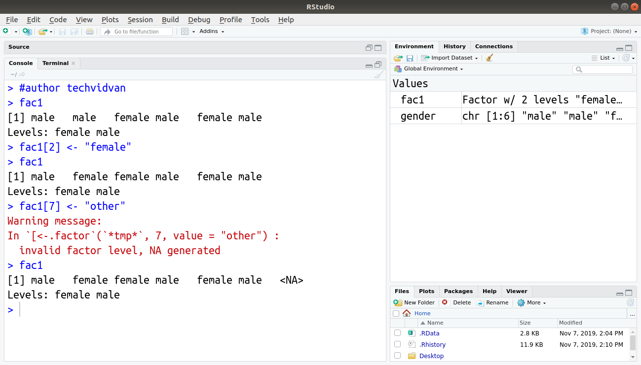Image resolution: width=641 pixels, height=365 pixels.
Task: Open the Global Environment dropdown
Action: click(429, 68)
